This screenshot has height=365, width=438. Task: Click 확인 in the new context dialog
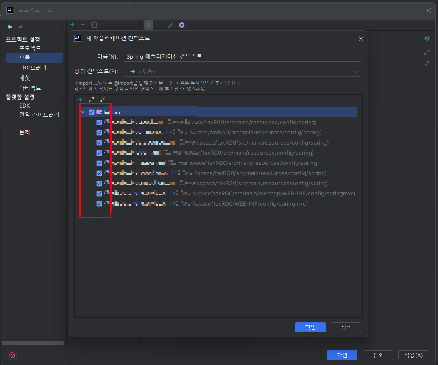pos(310,327)
